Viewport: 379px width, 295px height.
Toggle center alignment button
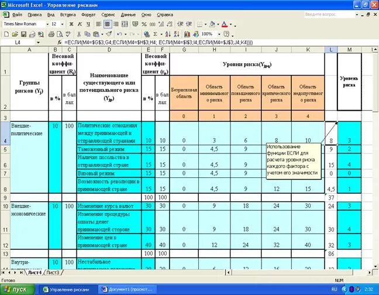[x=107, y=24]
